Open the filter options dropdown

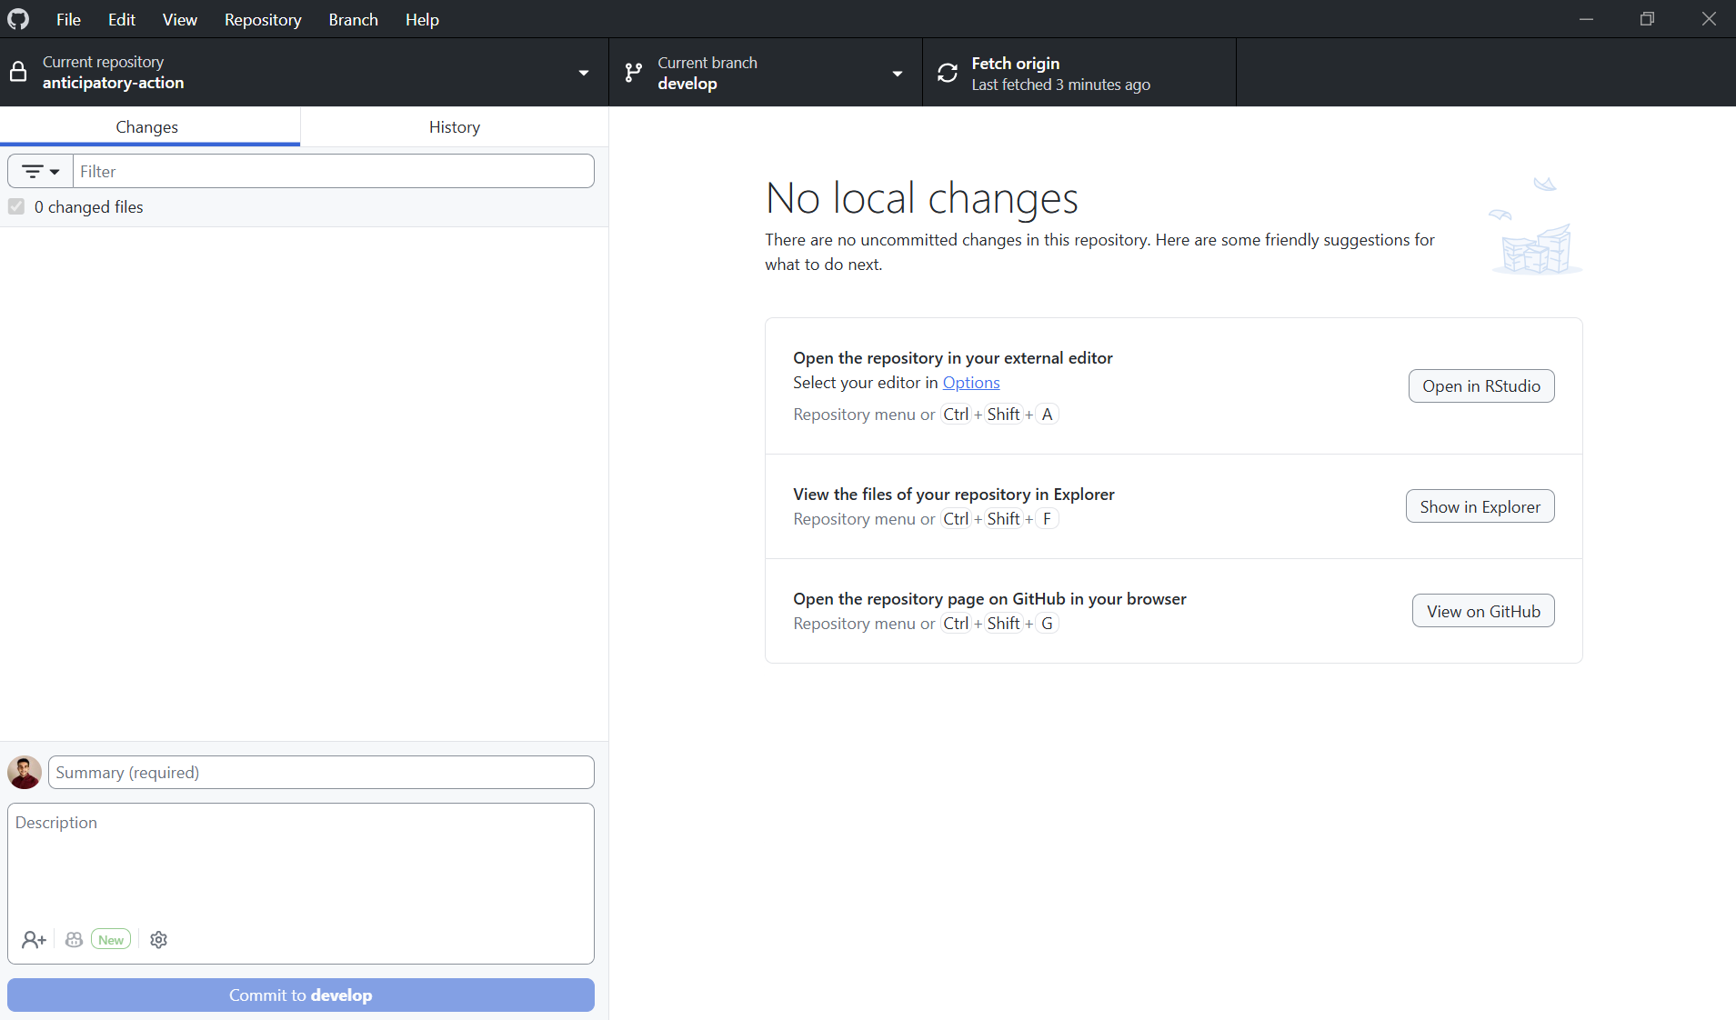[41, 171]
